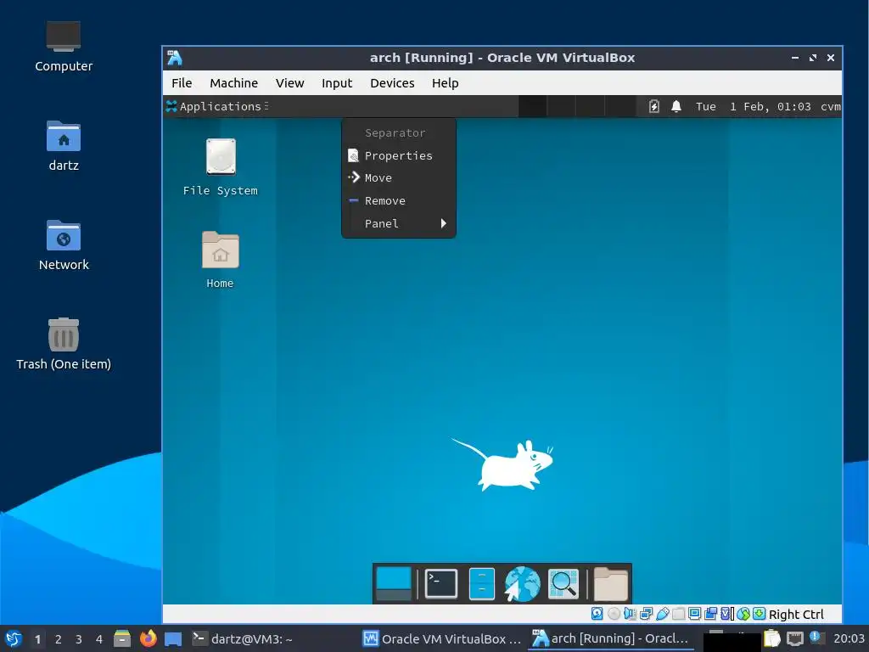Viewport: 869px width, 652px height.
Task: Click the guest panel clock
Action: tap(754, 106)
